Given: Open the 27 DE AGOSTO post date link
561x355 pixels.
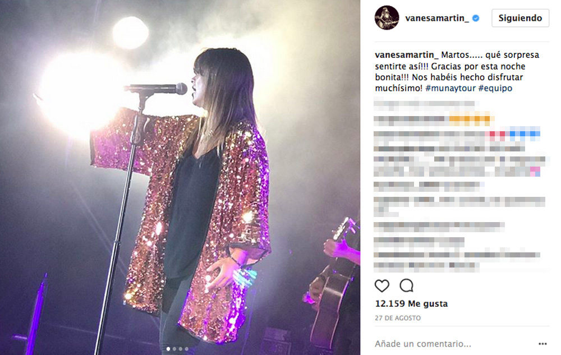Looking at the screenshot, I should point(398,318).
